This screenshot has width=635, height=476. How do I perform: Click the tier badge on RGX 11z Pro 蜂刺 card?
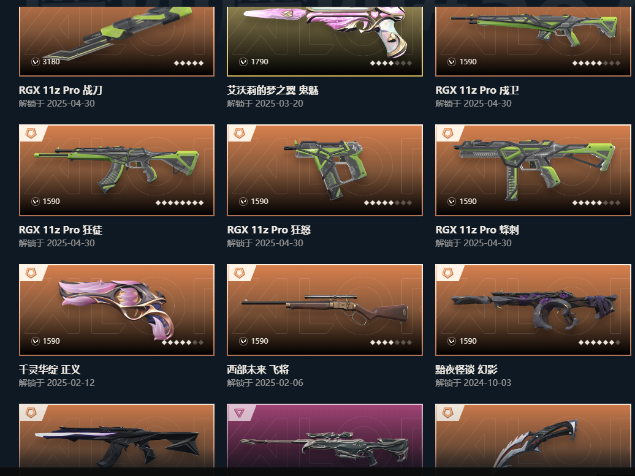[x=447, y=133]
